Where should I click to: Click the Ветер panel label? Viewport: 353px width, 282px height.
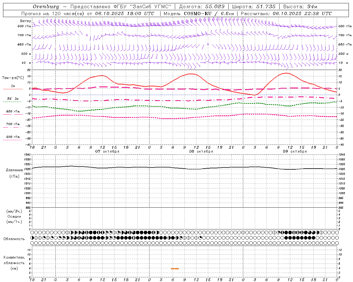tap(25, 21)
